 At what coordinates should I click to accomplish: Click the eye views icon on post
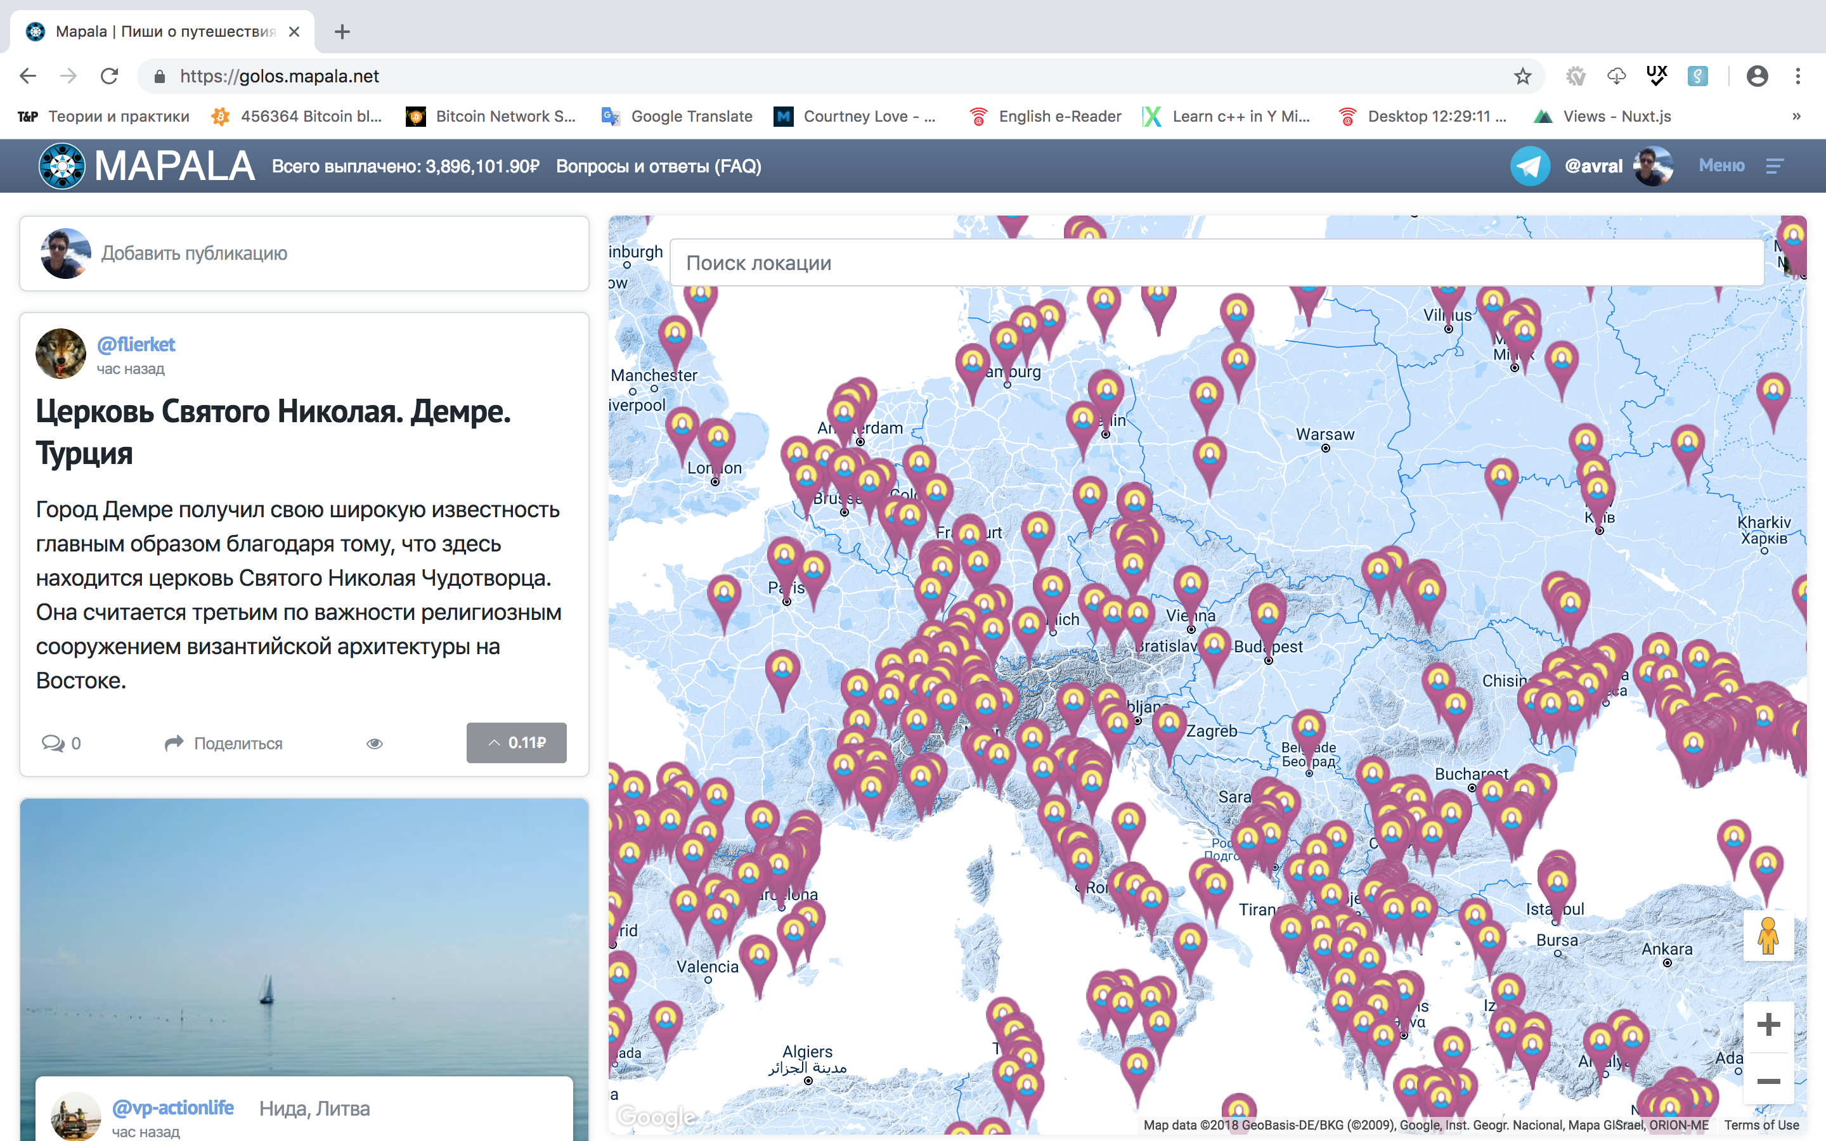(374, 744)
